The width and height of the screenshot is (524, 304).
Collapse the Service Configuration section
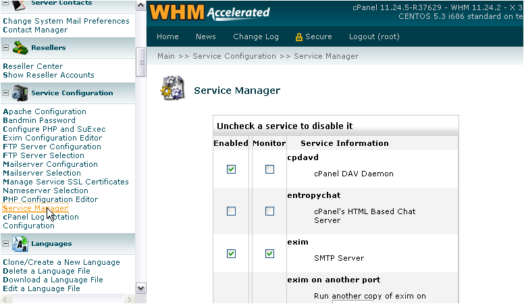click(5, 93)
